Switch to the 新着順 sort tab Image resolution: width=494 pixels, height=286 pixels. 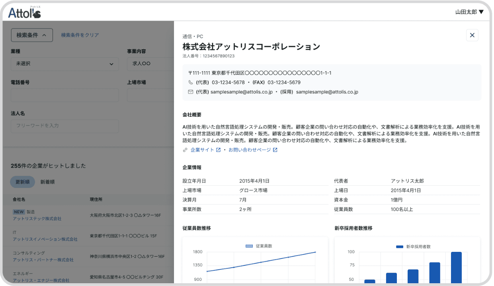click(x=47, y=182)
